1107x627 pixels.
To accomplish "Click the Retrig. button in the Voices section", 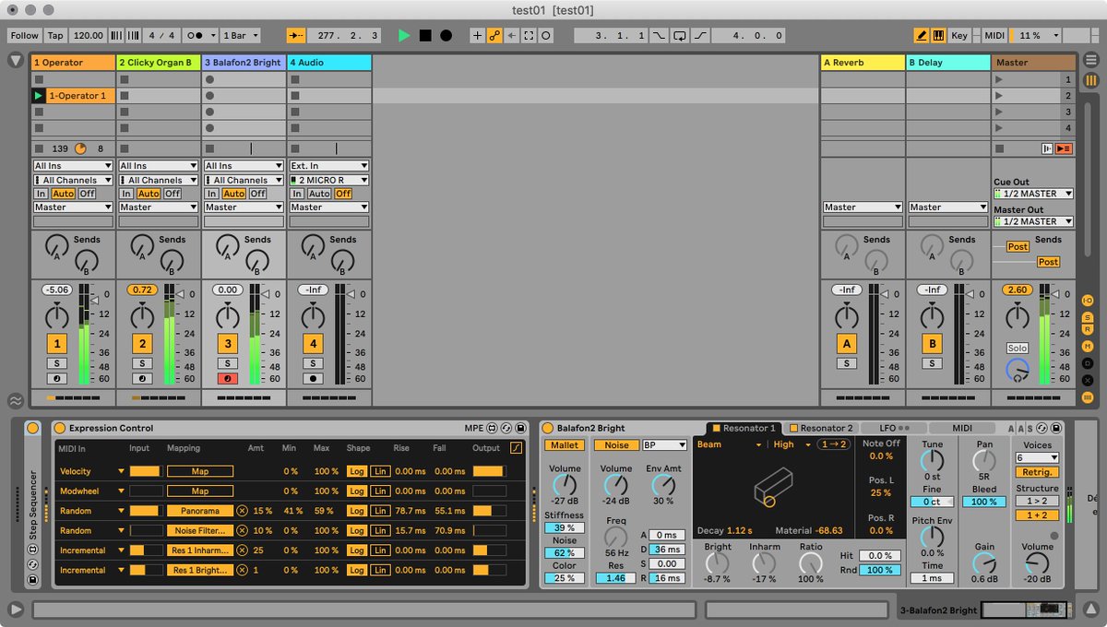I will pyautogui.click(x=1038, y=472).
